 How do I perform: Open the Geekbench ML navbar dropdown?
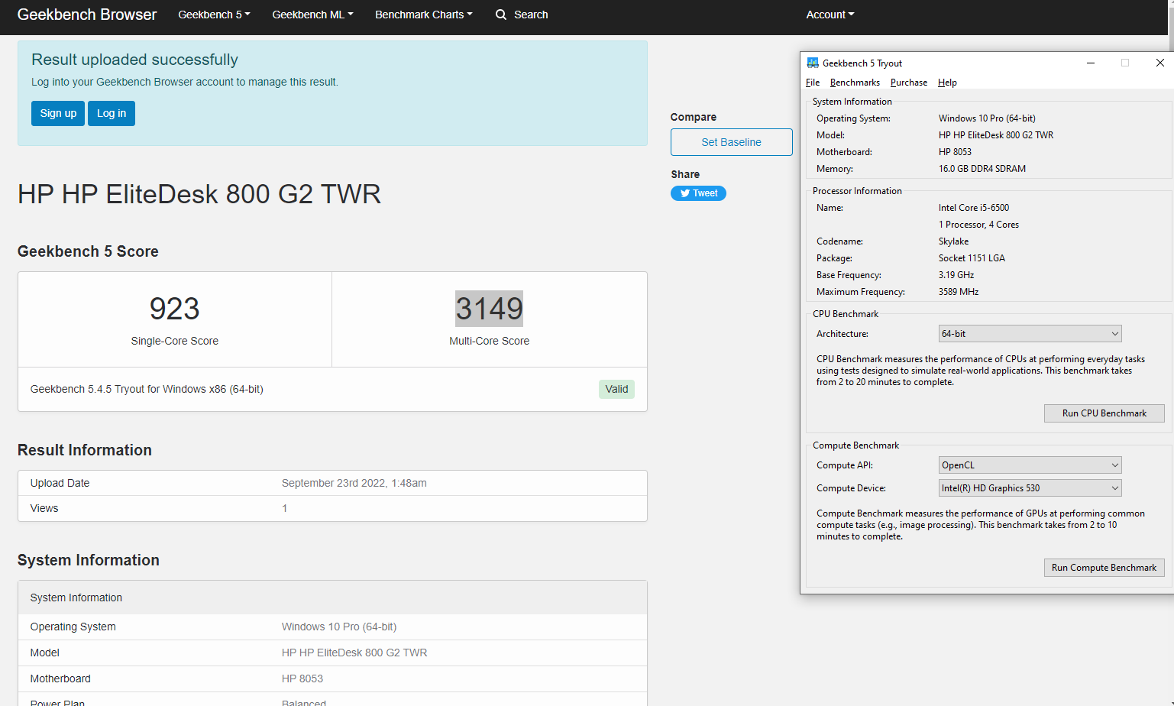coord(312,15)
